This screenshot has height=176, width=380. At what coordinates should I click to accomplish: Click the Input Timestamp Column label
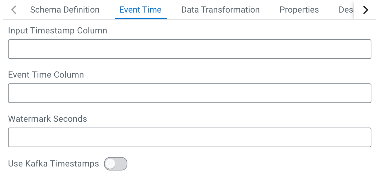pyautogui.click(x=57, y=31)
